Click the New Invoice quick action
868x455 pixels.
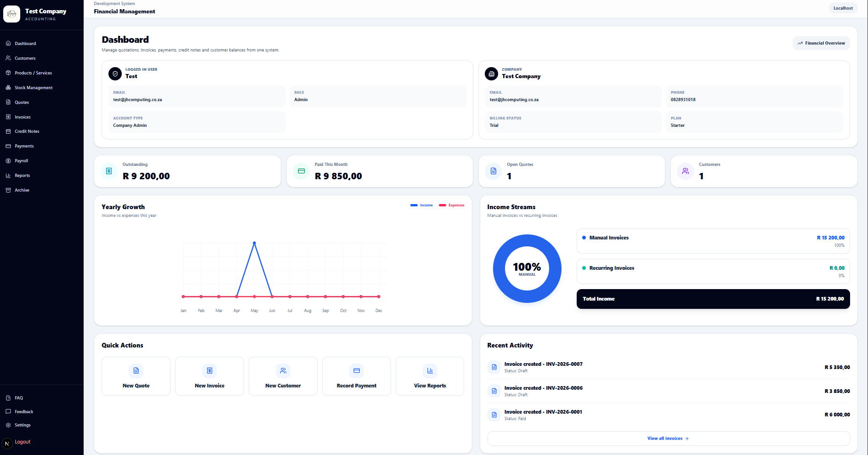(x=210, y=376)
